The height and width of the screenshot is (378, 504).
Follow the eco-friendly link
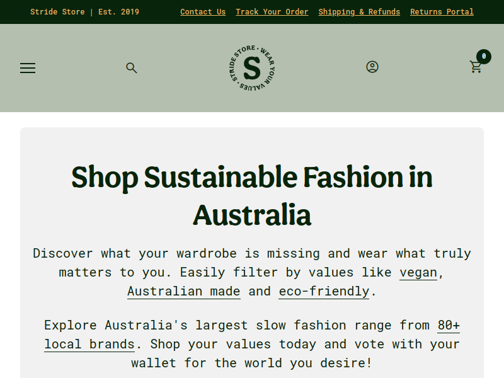[x=324, y=292]
